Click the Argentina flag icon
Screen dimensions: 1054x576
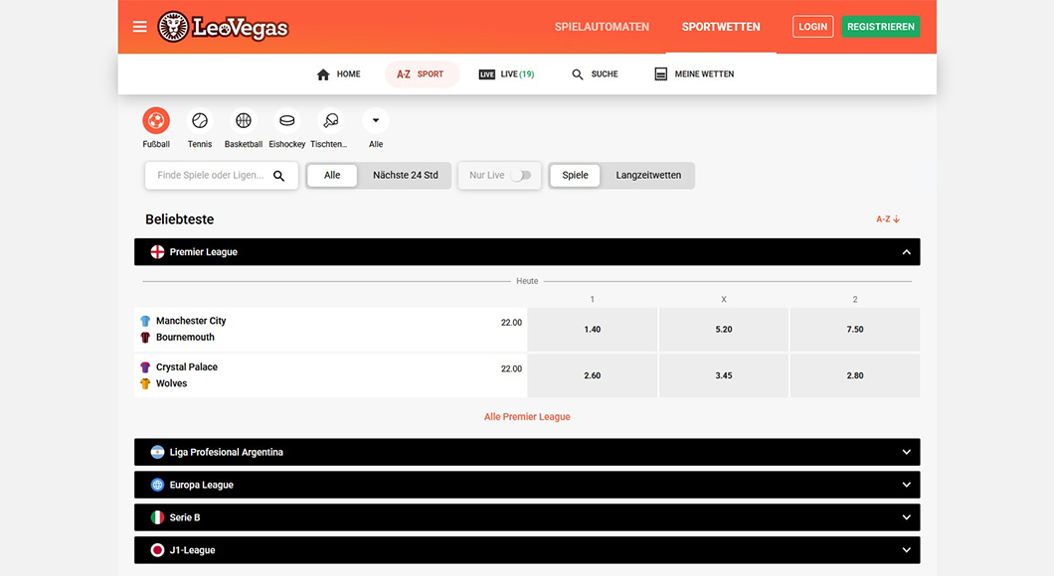(157, 452)
